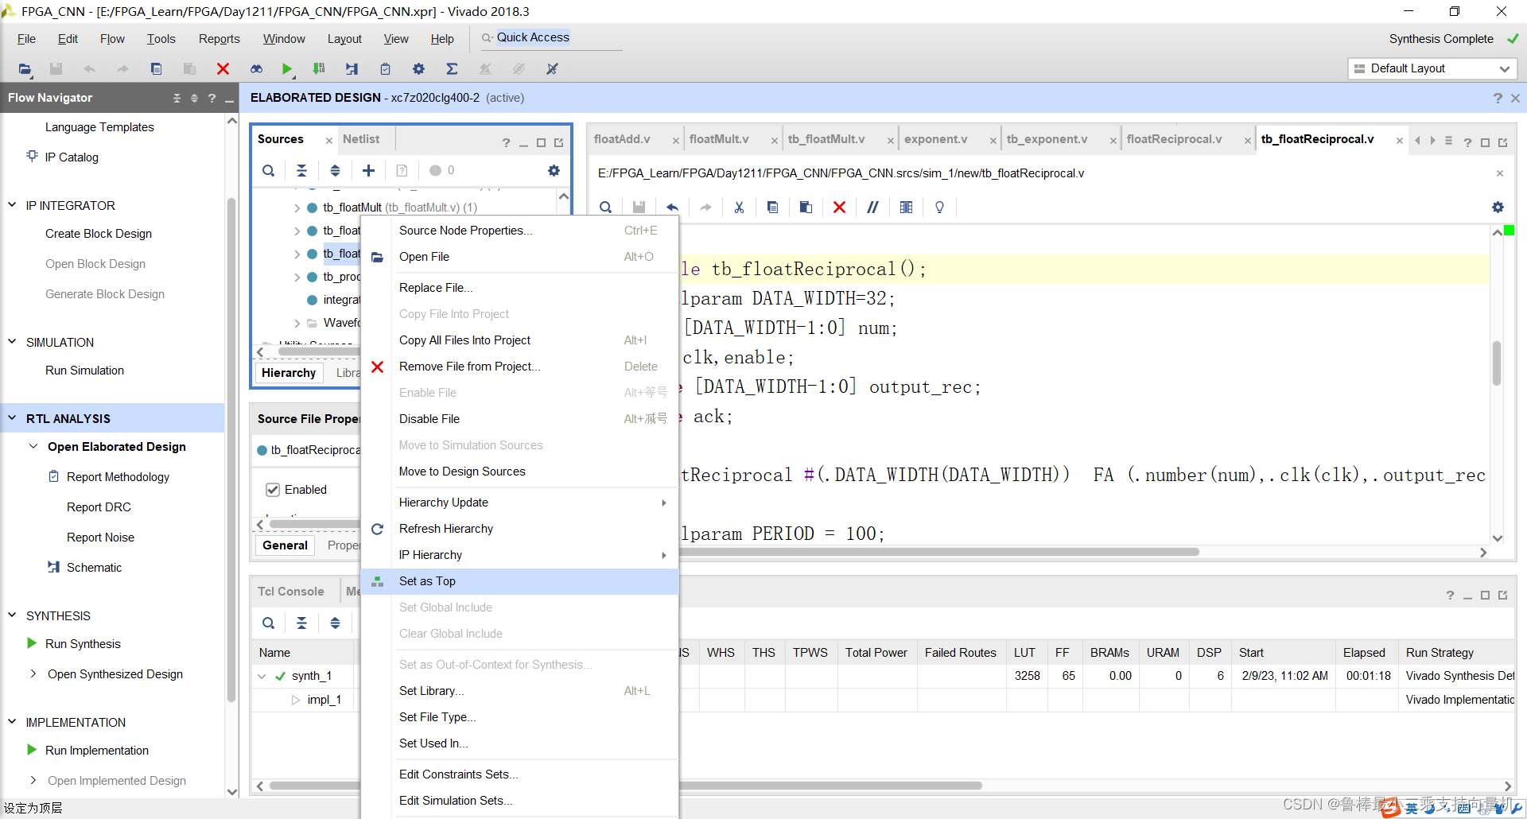Click the editor search icon
1527x819 pixels.
click(x=605, y=207)
